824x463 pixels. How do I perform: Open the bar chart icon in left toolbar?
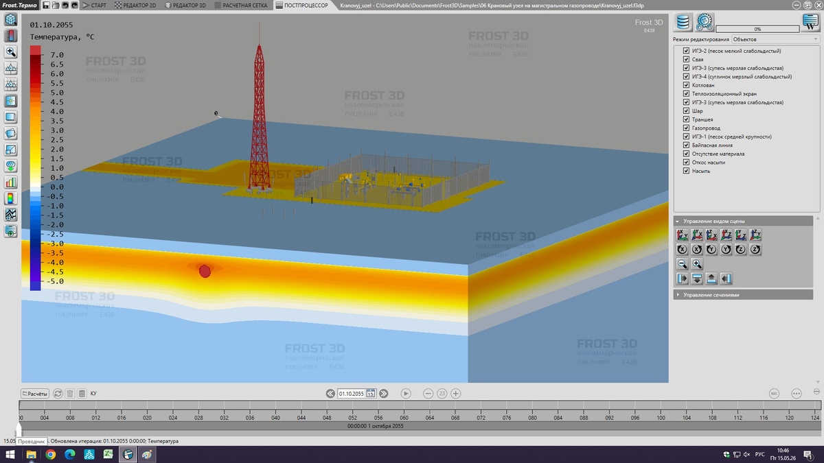click(x=11, y=182)
